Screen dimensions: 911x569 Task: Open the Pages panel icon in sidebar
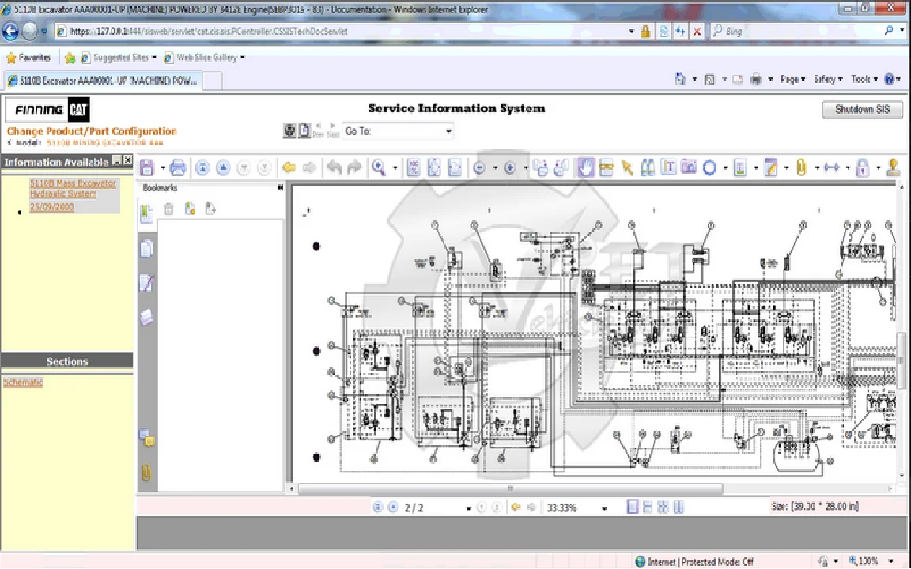146,248
